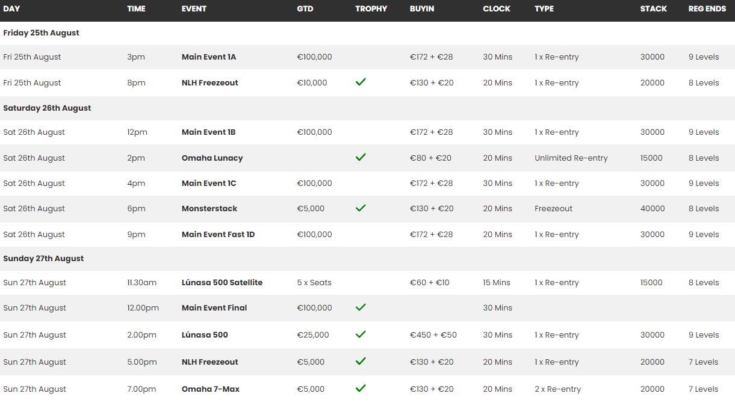The image size is (735, 411).
Task: Select the Main Event 1A event name
Action: coord(209,57)
